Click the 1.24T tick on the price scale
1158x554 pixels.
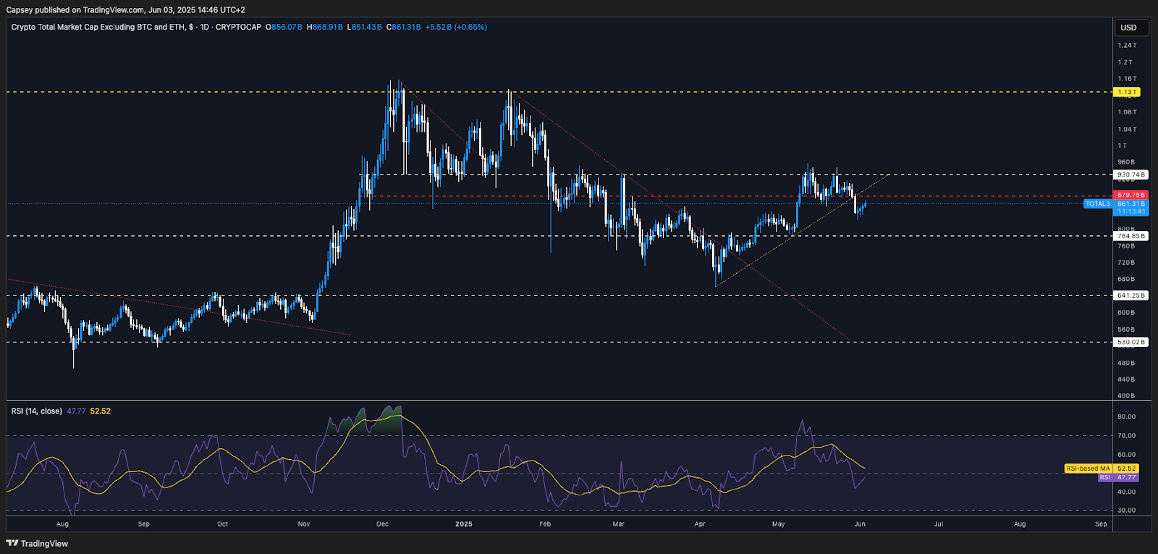[x=1127, y=46]
